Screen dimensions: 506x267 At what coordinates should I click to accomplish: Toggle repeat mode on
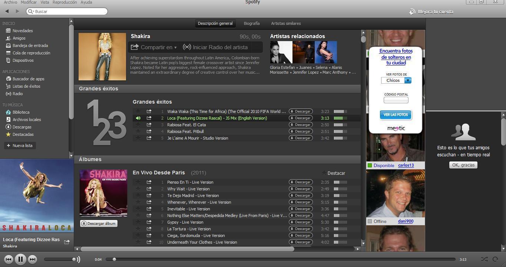(495, 259)
